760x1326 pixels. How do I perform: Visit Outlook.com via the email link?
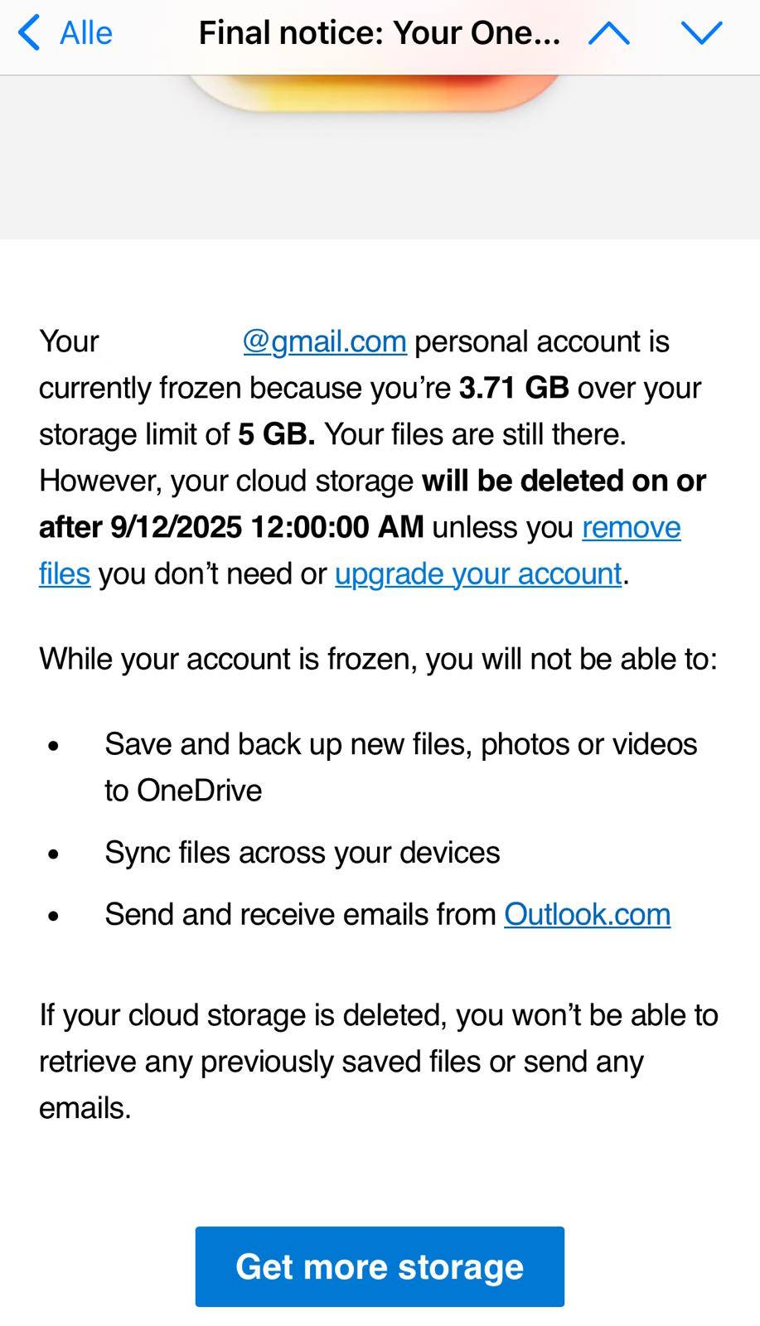click(x=588, y=914)
